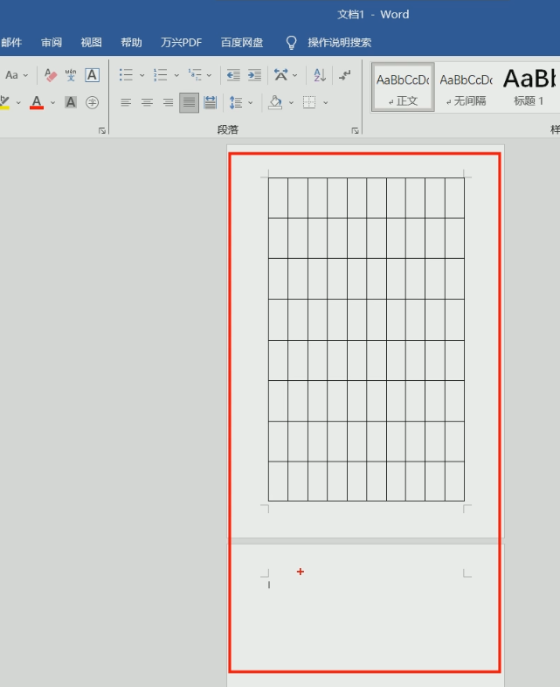Expand the Font Color dropdown arrow
This screenshot has width=560, height=687.
[52, 103]
